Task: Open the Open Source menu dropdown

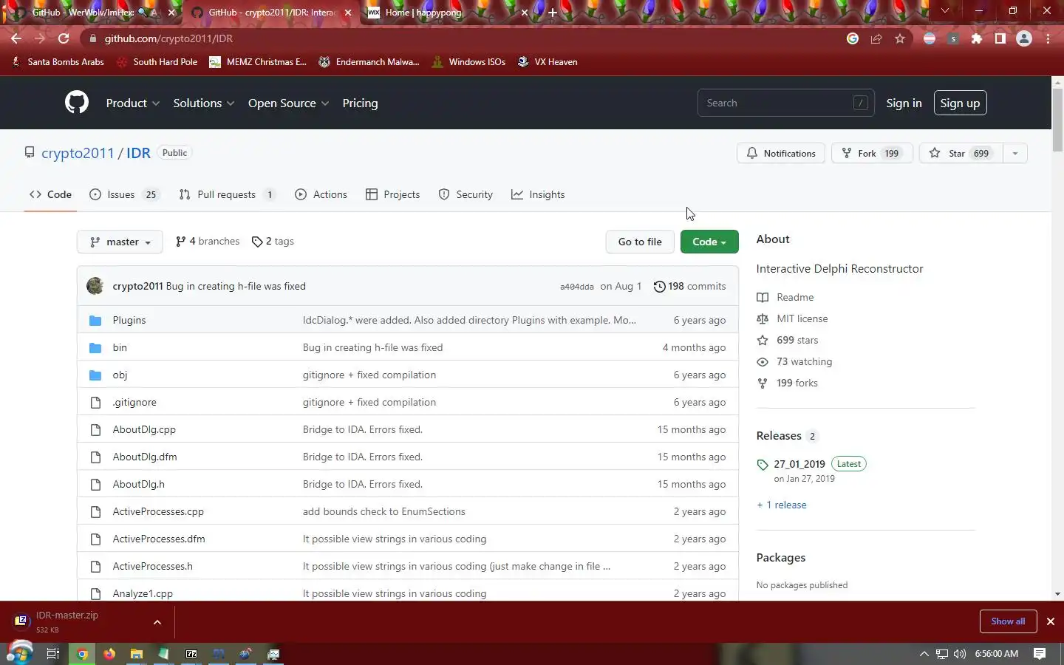Action: [x=289, y=103]
